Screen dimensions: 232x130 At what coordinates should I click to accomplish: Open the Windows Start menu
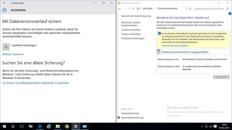4,126
